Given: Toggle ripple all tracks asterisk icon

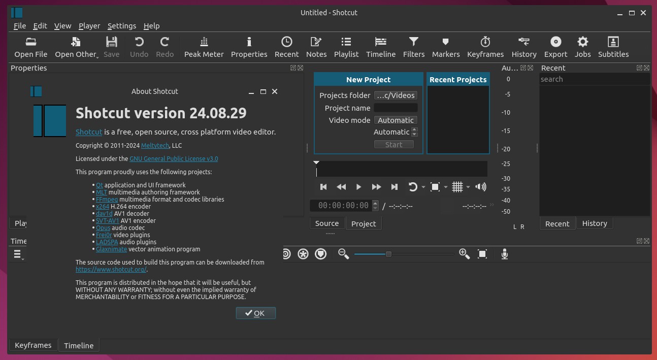Looking at the screenshot, I should pos(303,254).
